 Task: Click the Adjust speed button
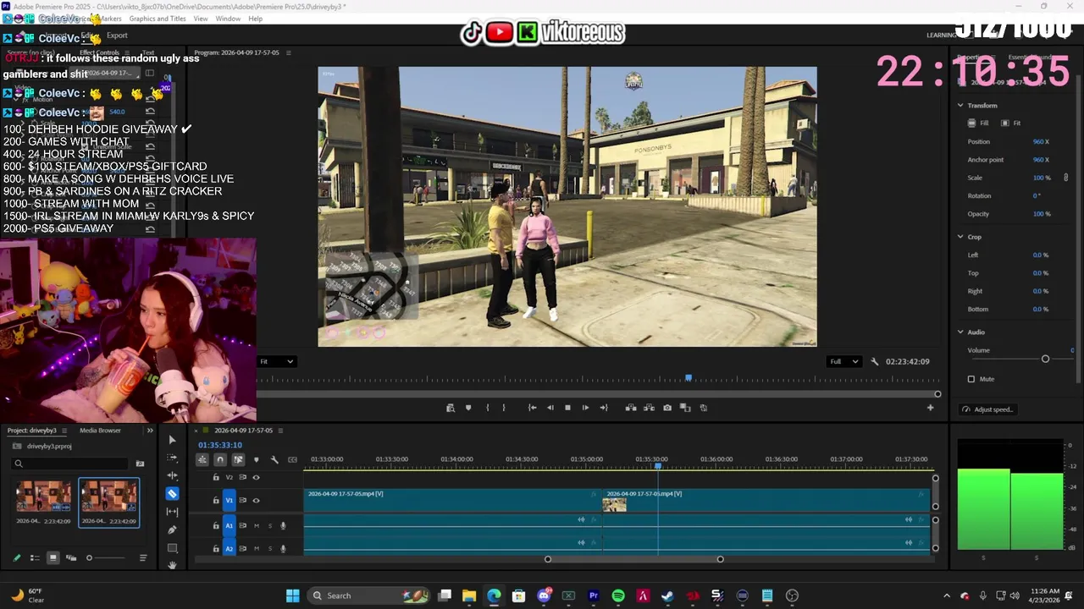[987, 409]
